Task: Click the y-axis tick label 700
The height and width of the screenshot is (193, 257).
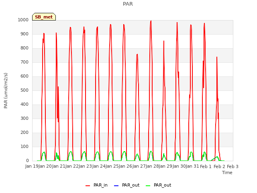Action: (24, 62)
